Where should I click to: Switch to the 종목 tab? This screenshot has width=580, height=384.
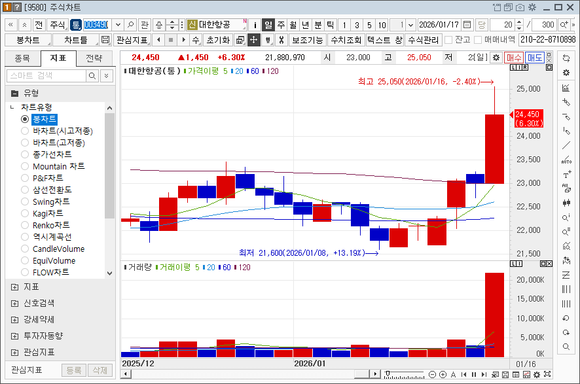coord(22,58)
